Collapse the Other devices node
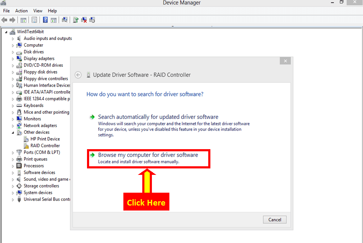This screenshot has height=243, width=363. coord(13,132)
